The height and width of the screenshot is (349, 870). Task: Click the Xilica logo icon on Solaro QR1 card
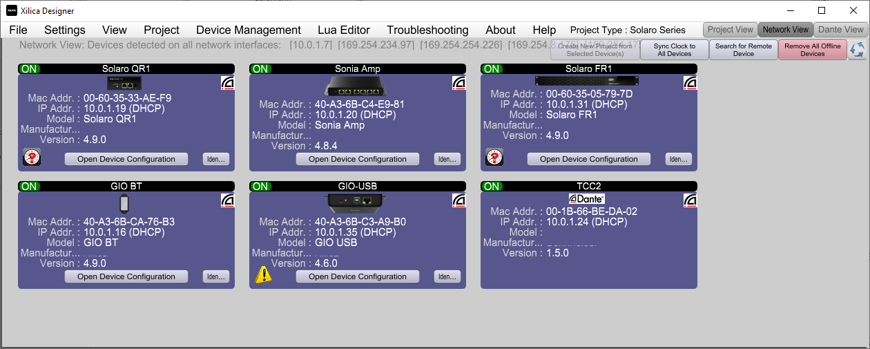[x=227, y=83]
